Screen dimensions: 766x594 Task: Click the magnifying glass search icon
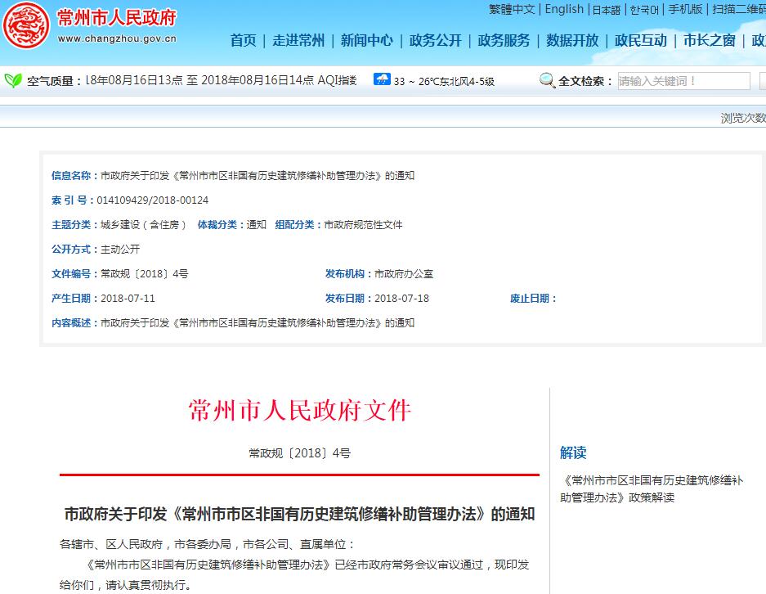pos(547,80)
